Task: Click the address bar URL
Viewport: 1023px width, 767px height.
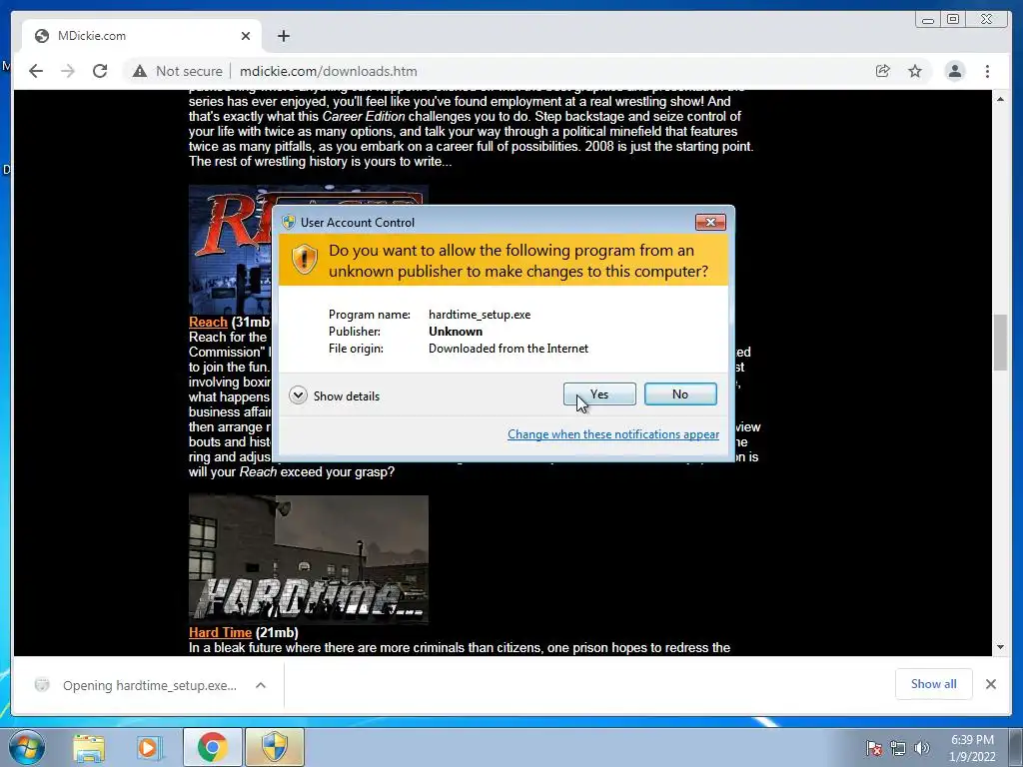Action: [x=328, y=71]
